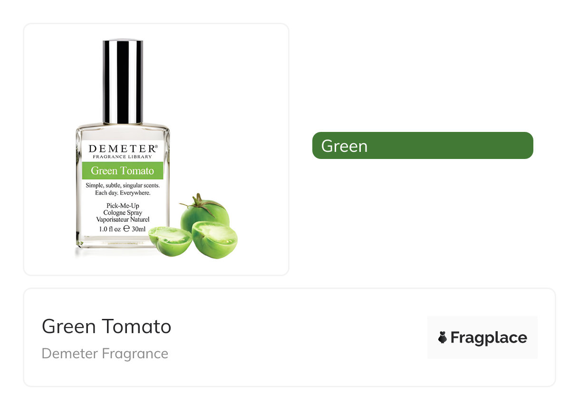The height and width of the screenshot is (410, 579).
Task: Click the Fragplace logo icon
Action: [443, 337]
